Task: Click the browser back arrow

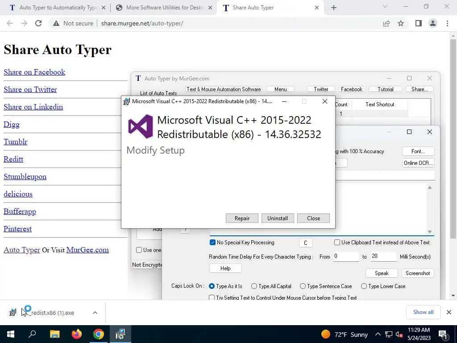Action: click(x=10, y=23)
